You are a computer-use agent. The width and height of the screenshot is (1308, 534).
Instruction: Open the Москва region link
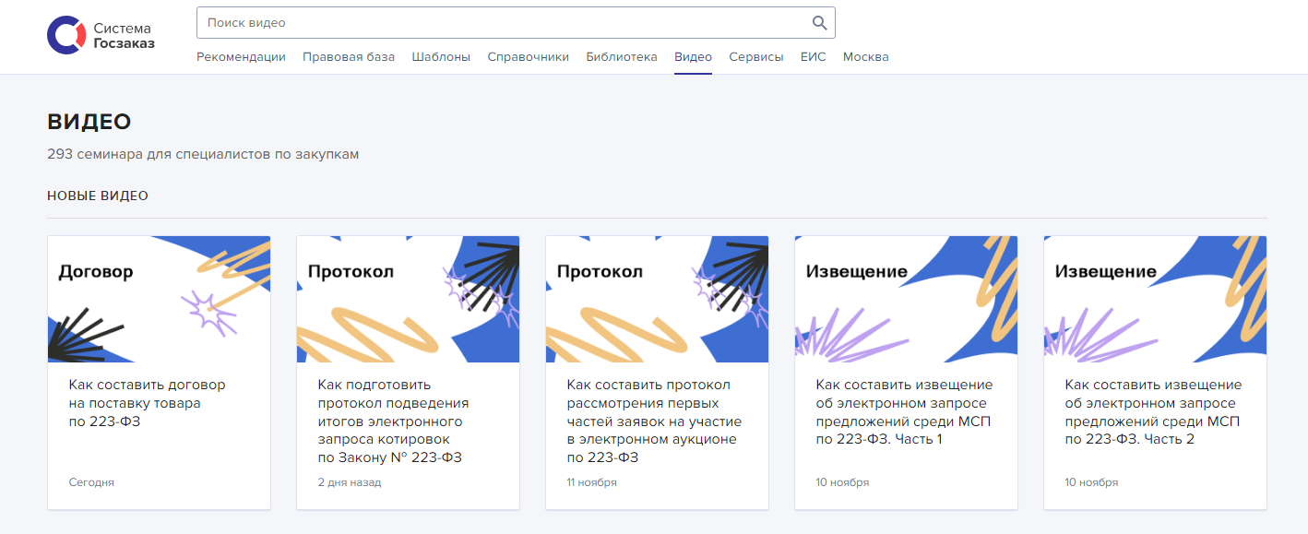tap(865, 57)
